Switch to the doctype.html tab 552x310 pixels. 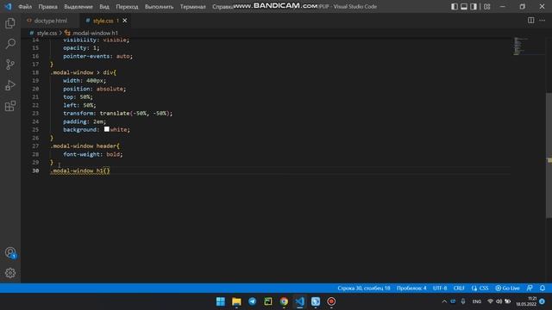[x=47, y=21]
